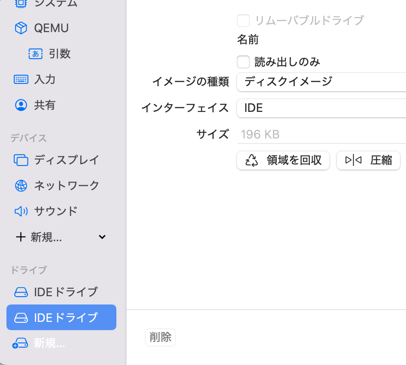The image size is (406, 365).
Task: Select the サウンド speaker icon
Action: (21, 211)
